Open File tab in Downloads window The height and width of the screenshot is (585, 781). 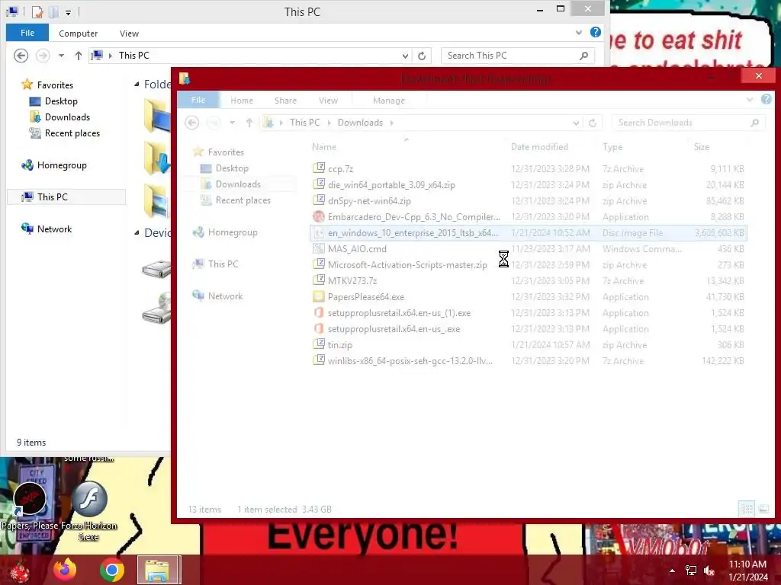[x=198, y=100]
